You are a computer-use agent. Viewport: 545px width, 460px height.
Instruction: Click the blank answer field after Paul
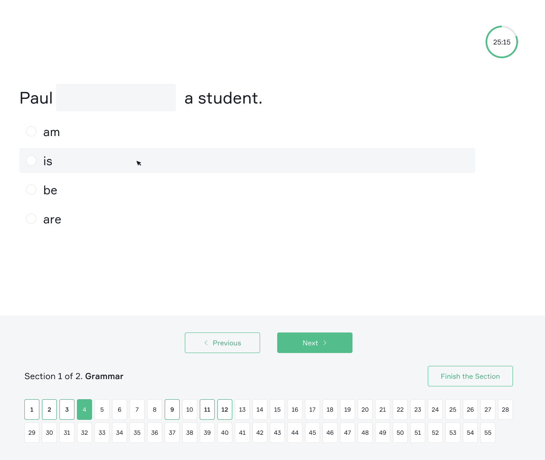(116, 98)
